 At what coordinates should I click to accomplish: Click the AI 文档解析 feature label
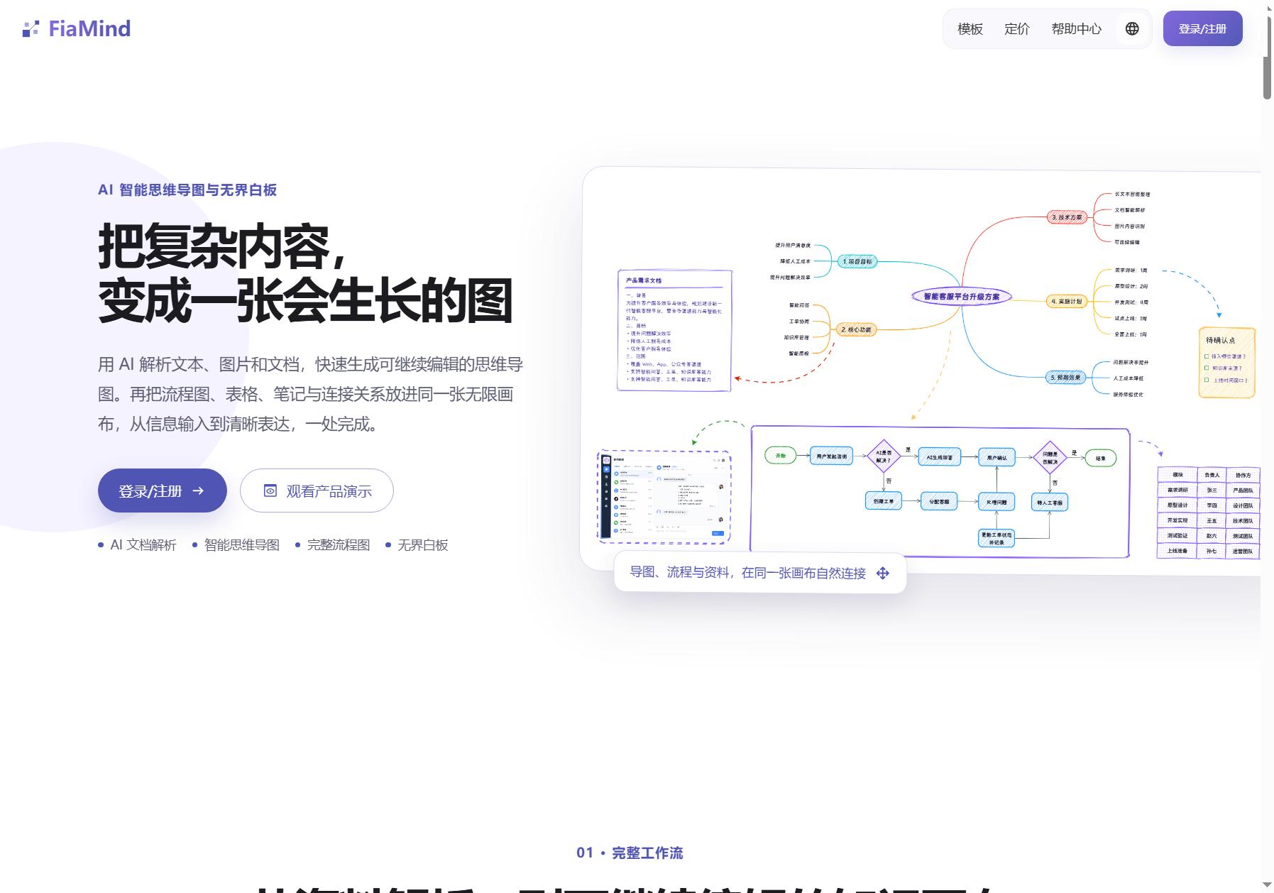click(143, 545)
